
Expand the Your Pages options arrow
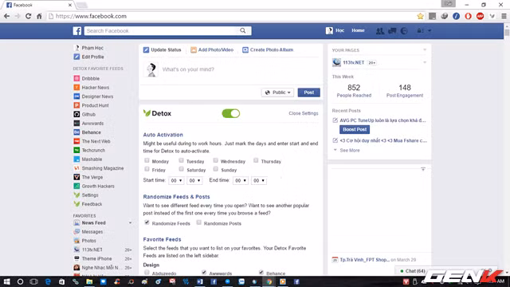[425, 49]
